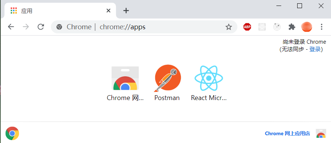Maximize the Chrome window

(299, 6)
